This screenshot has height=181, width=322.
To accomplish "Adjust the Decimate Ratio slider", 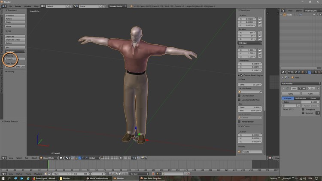I will [x=301, y=102].
